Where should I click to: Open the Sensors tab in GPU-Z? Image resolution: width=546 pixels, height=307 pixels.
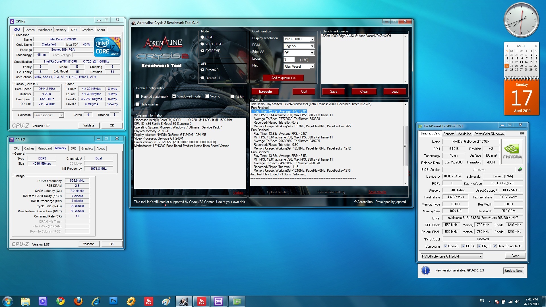point(448,134)
